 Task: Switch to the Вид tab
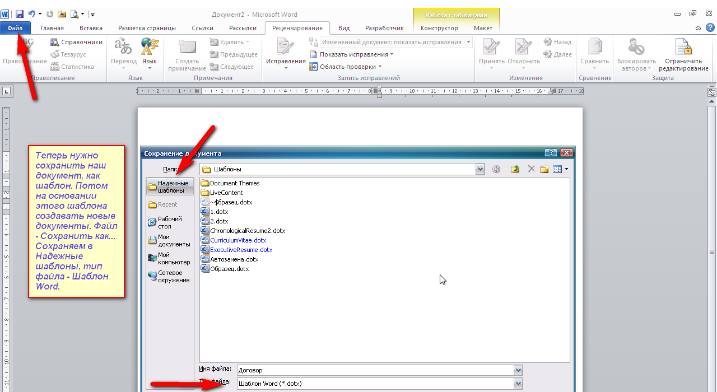(344, 28)
